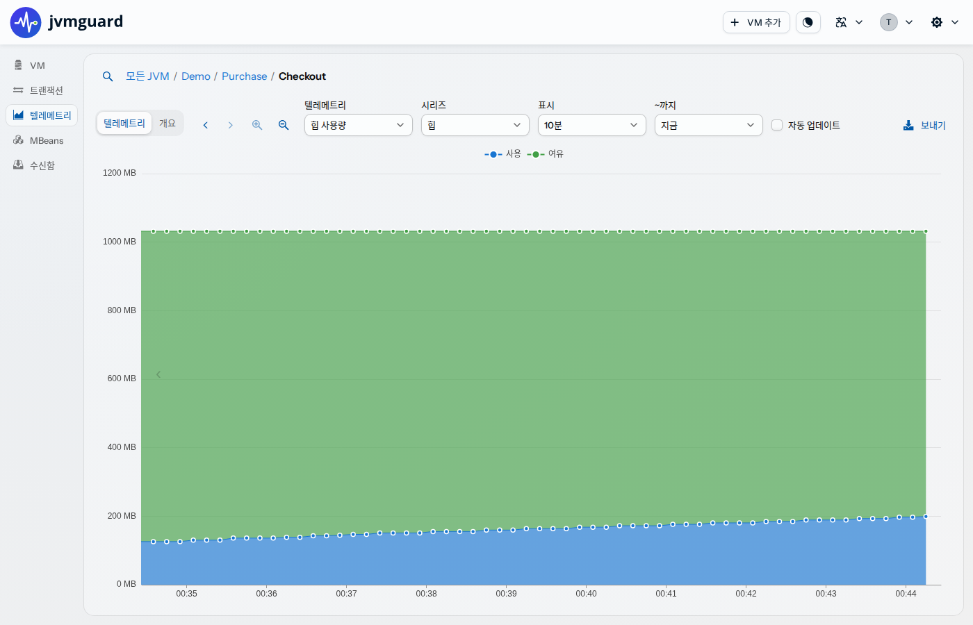The image size is (973, 625).
Task: Go to 모든 JVM breadcrumb link
Action: tap(147, 76)
